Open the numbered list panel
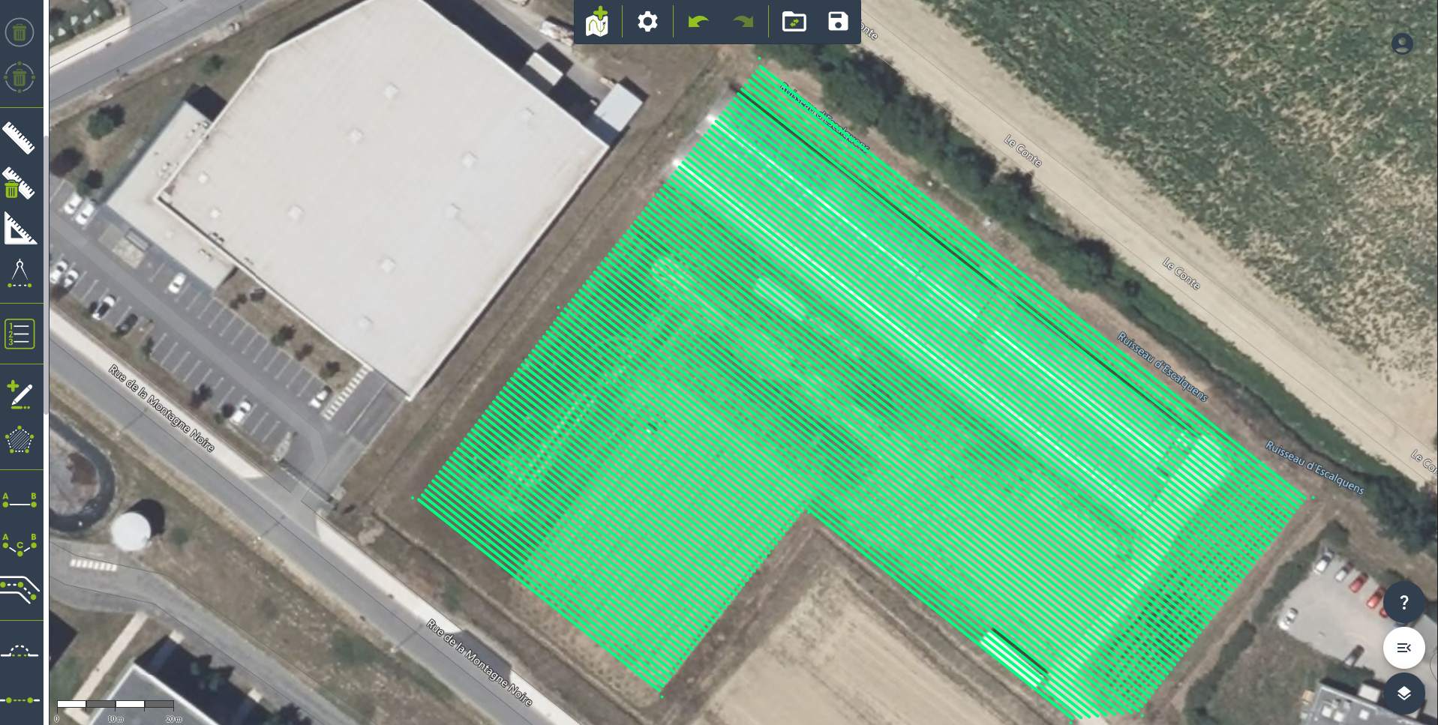Image resolution: width=1438 pixels, height=725 pixels. pyautogui.click(x=20, y=334)
